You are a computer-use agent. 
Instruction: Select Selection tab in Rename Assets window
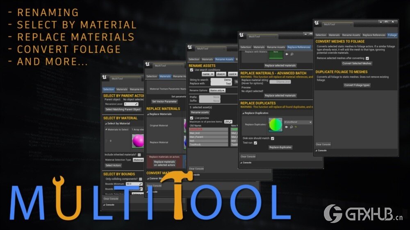(x=194, y=59)
